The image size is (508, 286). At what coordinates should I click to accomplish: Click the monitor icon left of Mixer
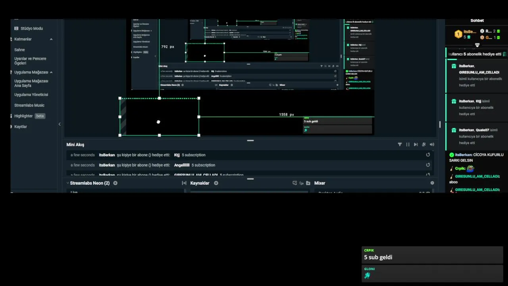coord(294,183)
